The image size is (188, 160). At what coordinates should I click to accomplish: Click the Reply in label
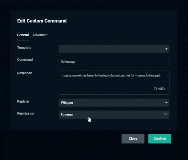pyautogui.click(x=23, y=101)
